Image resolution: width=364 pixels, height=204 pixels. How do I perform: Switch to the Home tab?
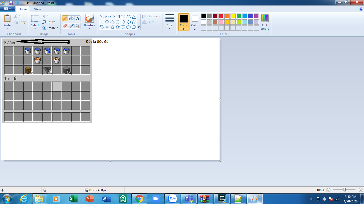(x=23, y=9)
